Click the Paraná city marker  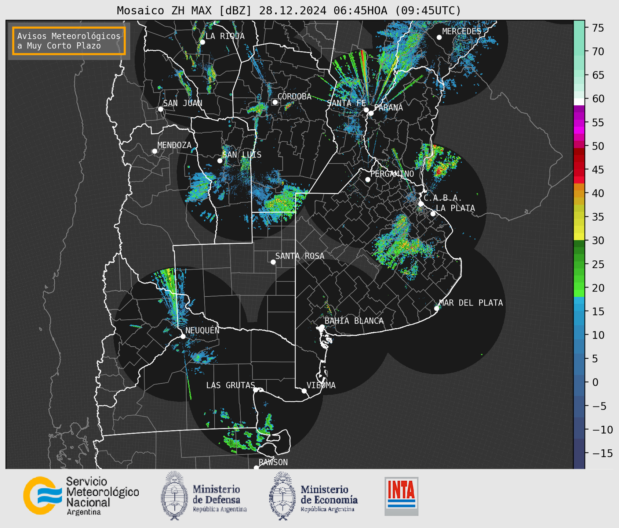[x=371, y=113]
